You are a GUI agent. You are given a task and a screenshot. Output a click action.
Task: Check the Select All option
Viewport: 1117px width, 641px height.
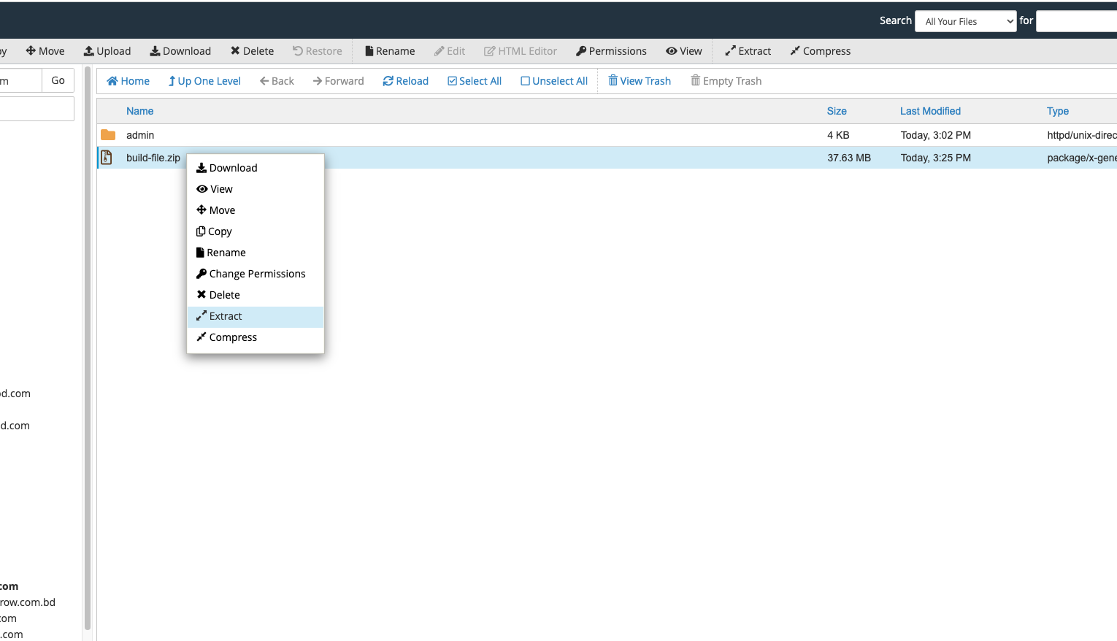(475, 81)
